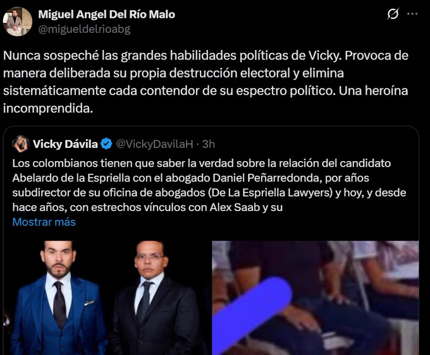Open the Grok explain icon
Image resolution: width=430 pixels, height=355 pixels.
pos(393,14)
